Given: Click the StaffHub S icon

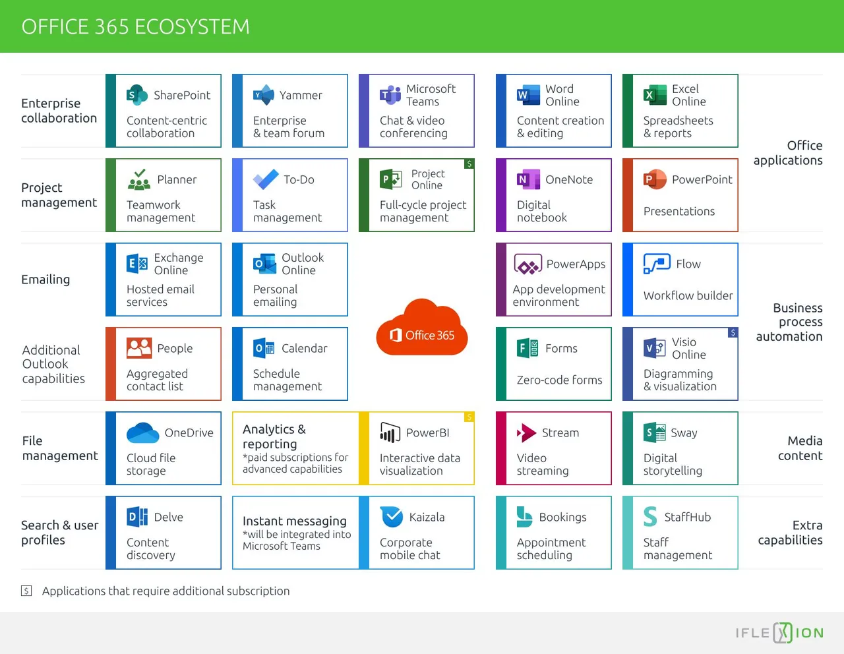Looking at the screenshot, I should tap(650, 517).
